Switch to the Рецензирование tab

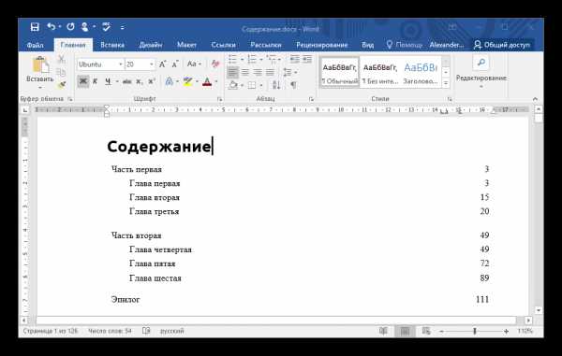[322, 45]
